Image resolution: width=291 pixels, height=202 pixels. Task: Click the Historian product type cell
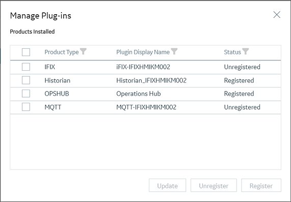point(58,80)
